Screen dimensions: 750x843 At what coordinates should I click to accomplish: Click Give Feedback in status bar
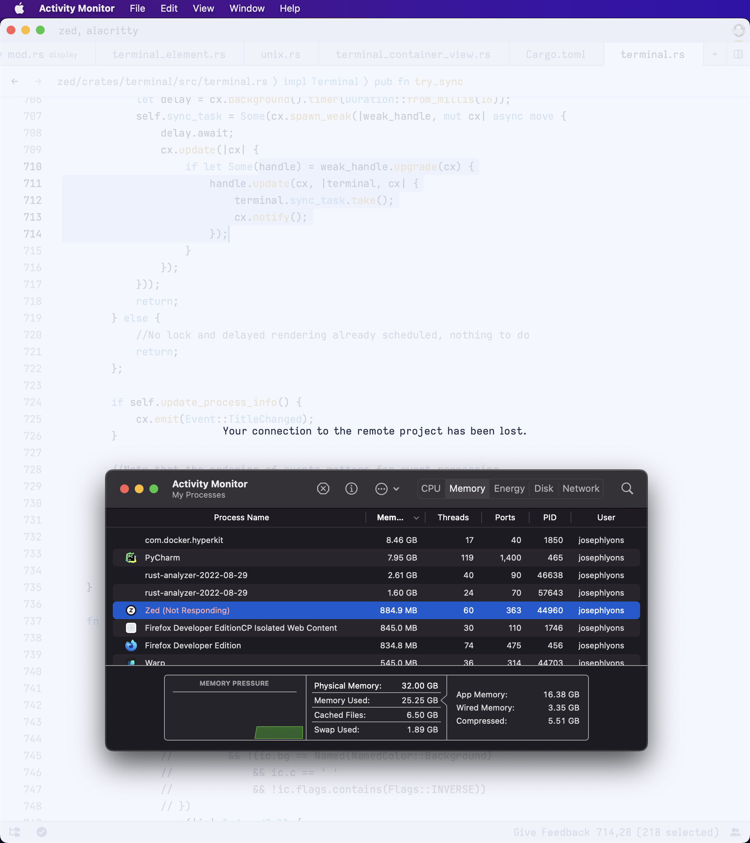(x=551, y=832)
